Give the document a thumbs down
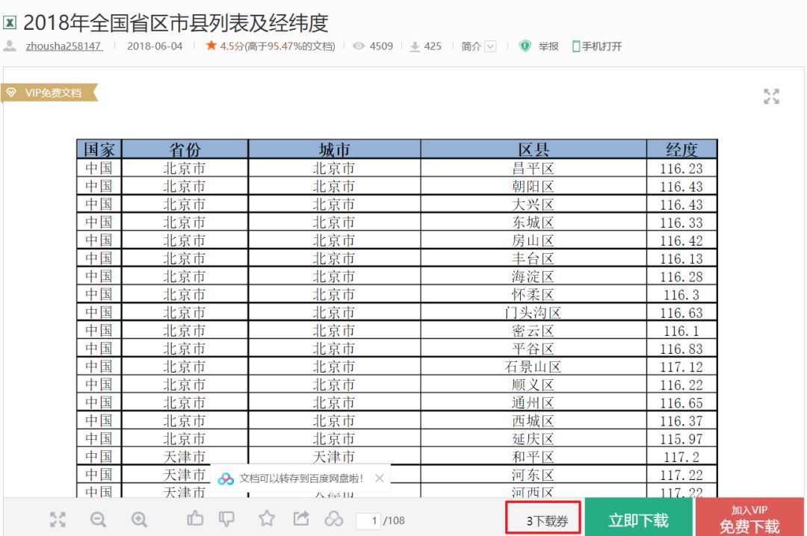807x536 pixels. pos(226,519)
